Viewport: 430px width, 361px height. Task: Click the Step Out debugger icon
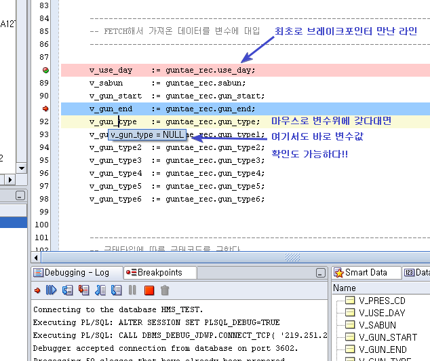[x=100, y=290]
